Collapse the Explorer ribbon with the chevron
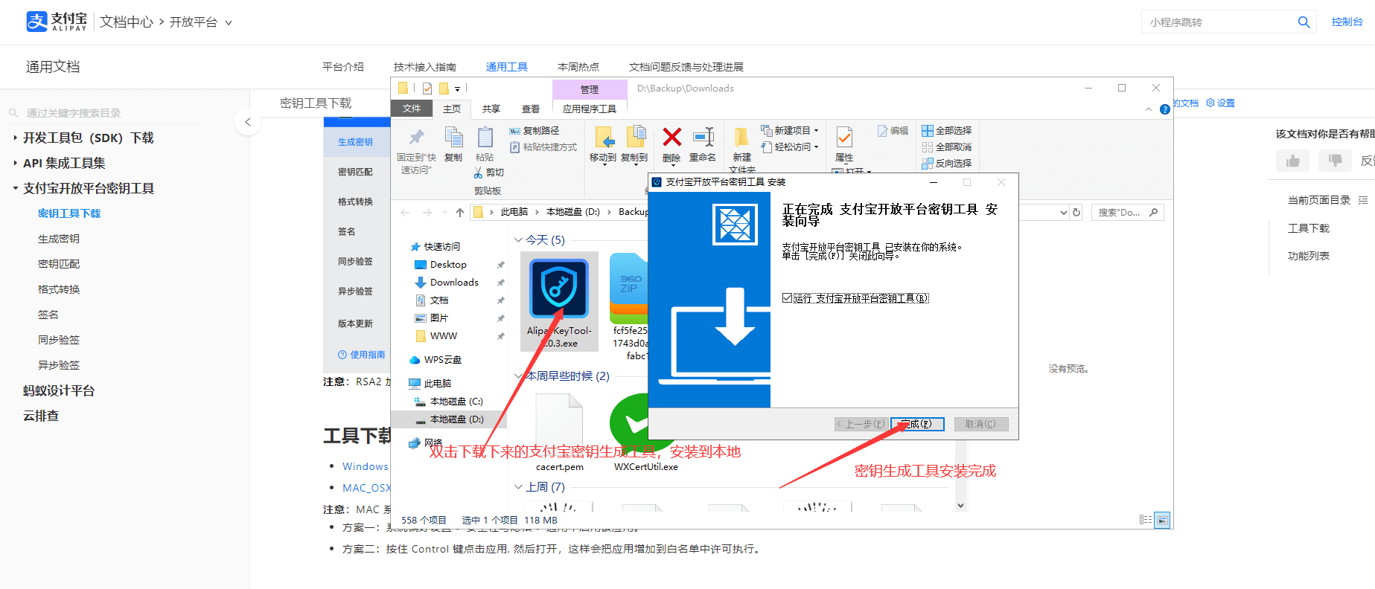Viewport: 1375px width, 589px height. 1148,109
